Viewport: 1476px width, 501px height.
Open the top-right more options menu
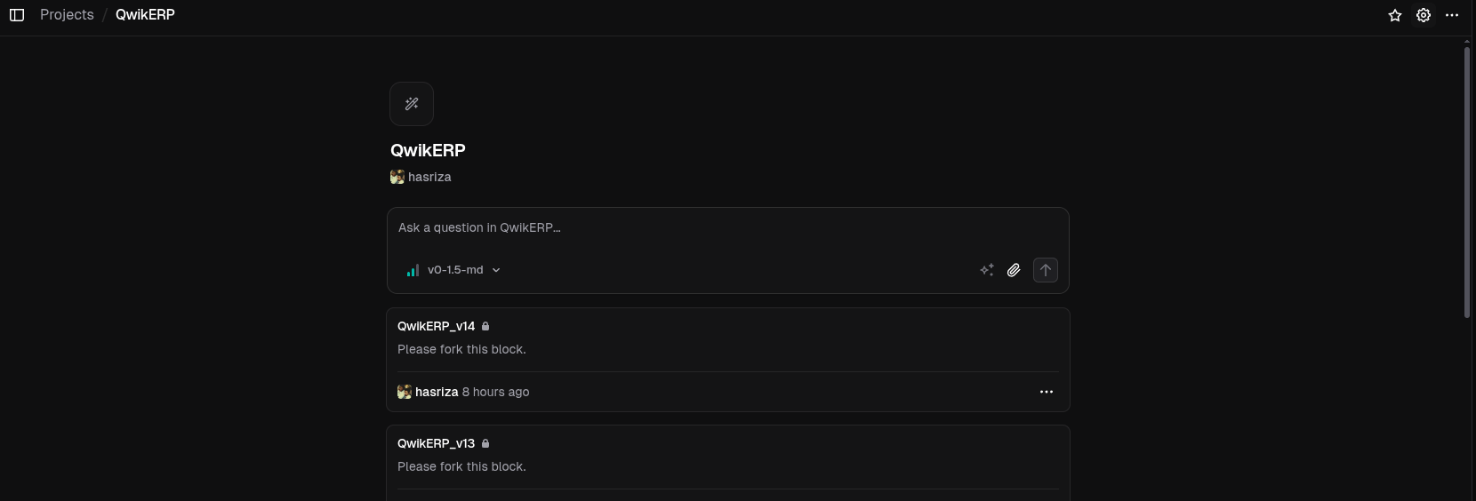pyautogui.click(x=1452, y=15)
